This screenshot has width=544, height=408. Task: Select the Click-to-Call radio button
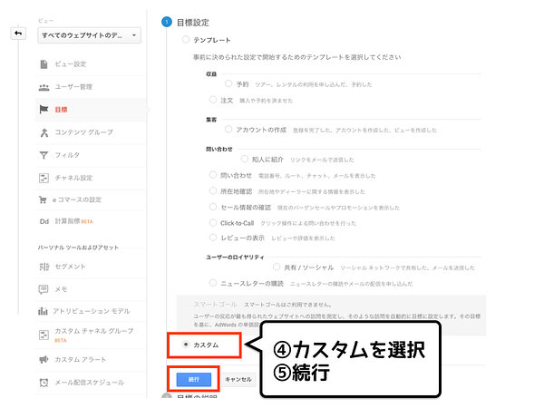(x=213, y=222)
